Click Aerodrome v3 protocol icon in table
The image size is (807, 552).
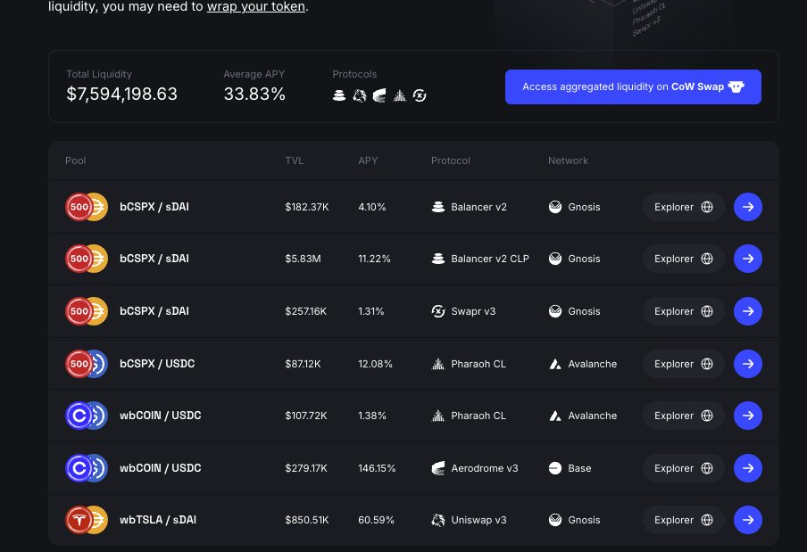pos(438,468)
